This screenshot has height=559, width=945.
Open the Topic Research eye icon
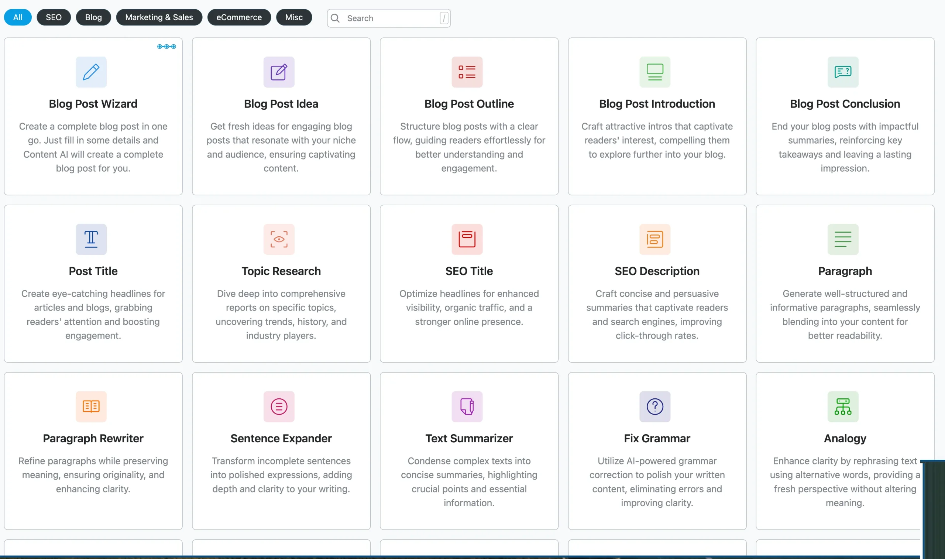coord(279,239)
